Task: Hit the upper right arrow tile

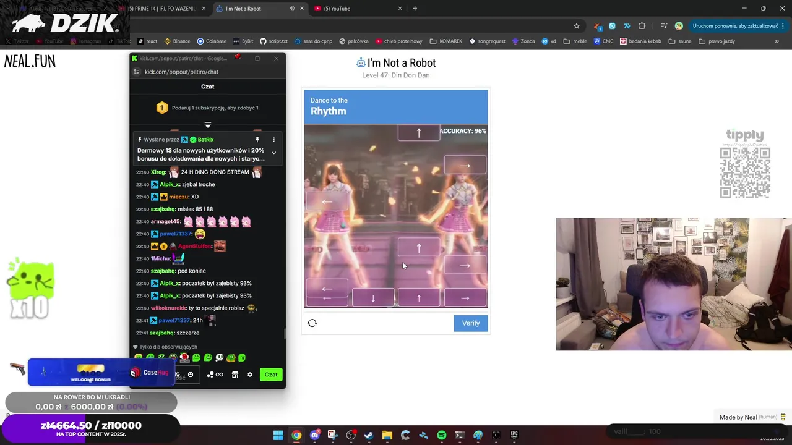Action: coord(465,166)
